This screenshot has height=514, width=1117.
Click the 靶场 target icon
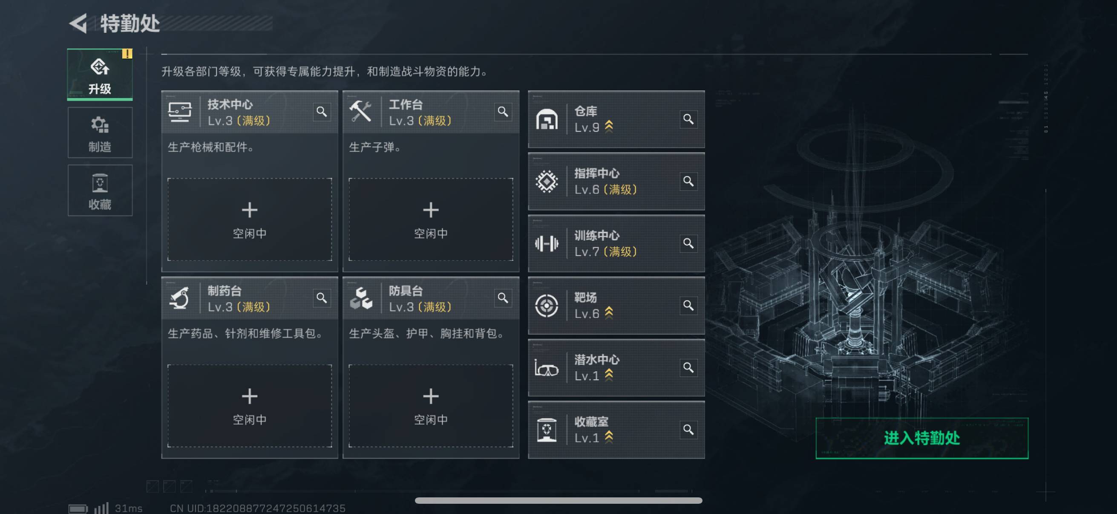[547, 305]
